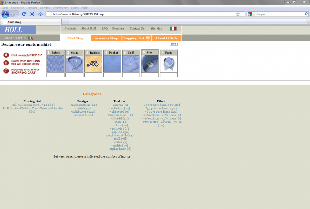
Task: Select the Shirt shop browser tab
Action: [x=31, y=22]
